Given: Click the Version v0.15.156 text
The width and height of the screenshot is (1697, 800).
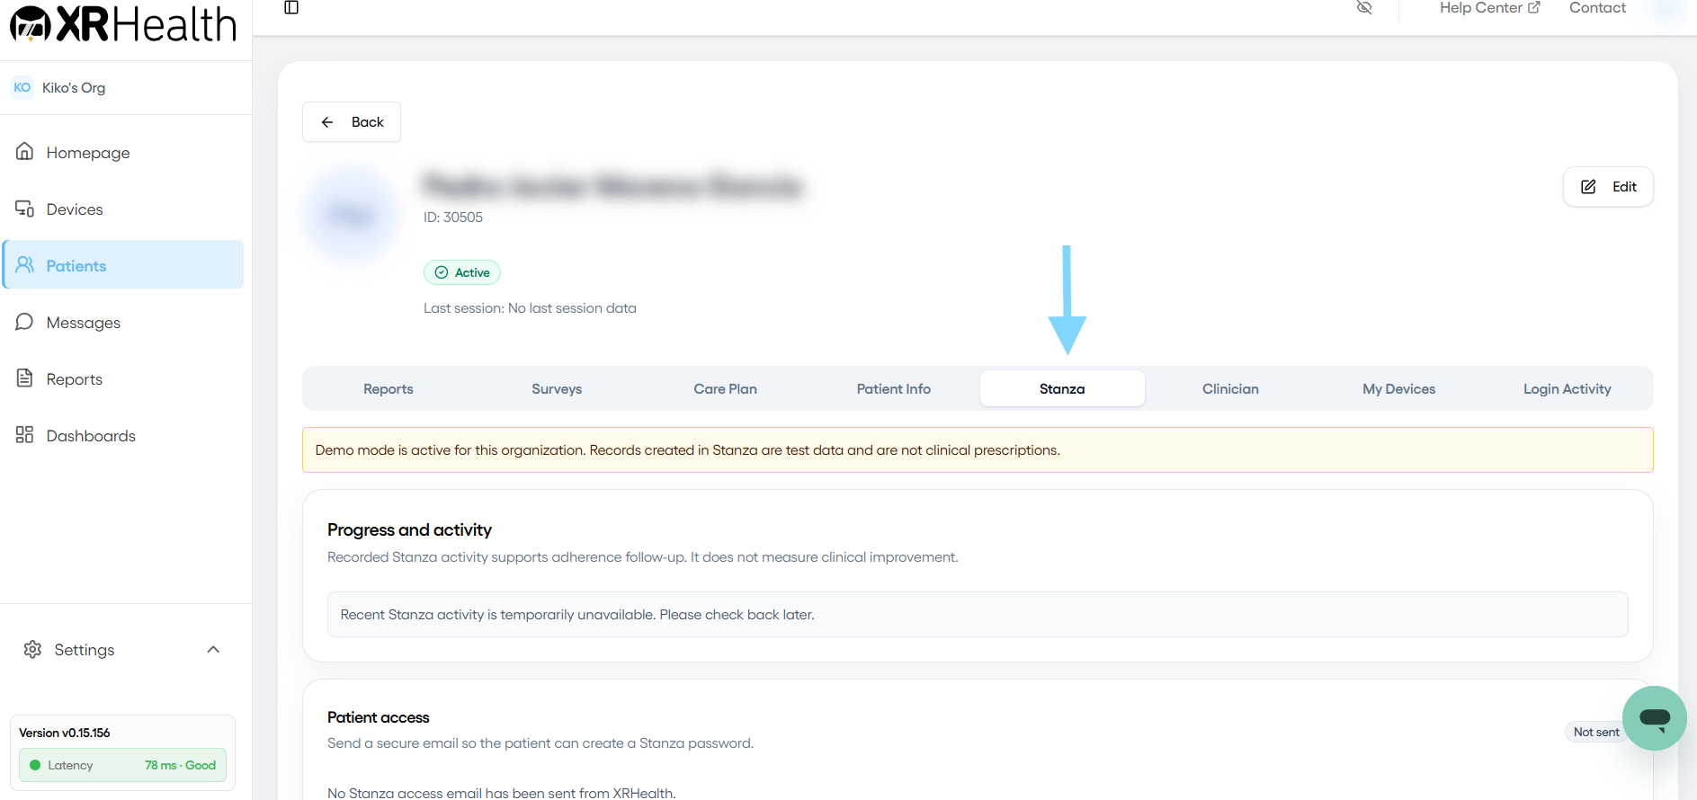Looking at the screenshot, I should pyautogui.click(x=65, y=733).
